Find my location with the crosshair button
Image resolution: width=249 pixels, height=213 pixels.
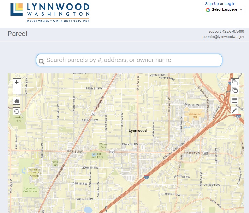(16, 111)
